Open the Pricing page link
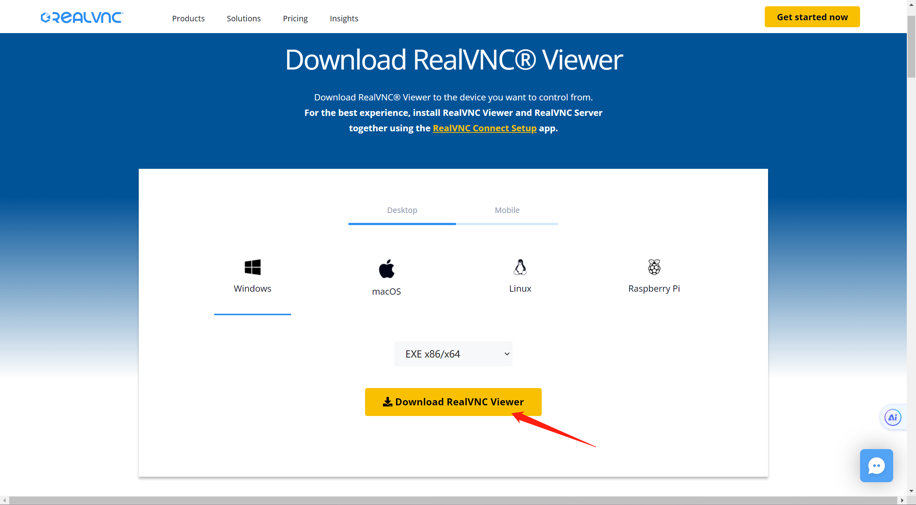Image resolution: width=916 pixels, height=505 pixels. click(295, 18)
